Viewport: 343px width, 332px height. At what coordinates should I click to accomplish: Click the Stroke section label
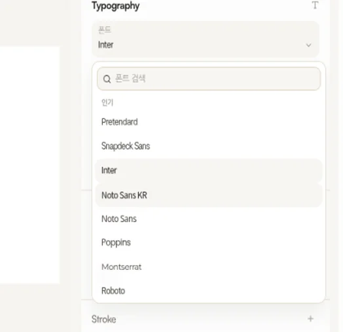[103, 319]
